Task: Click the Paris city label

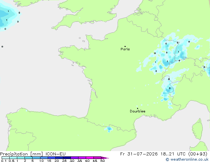Action: (x=125, y=49)
